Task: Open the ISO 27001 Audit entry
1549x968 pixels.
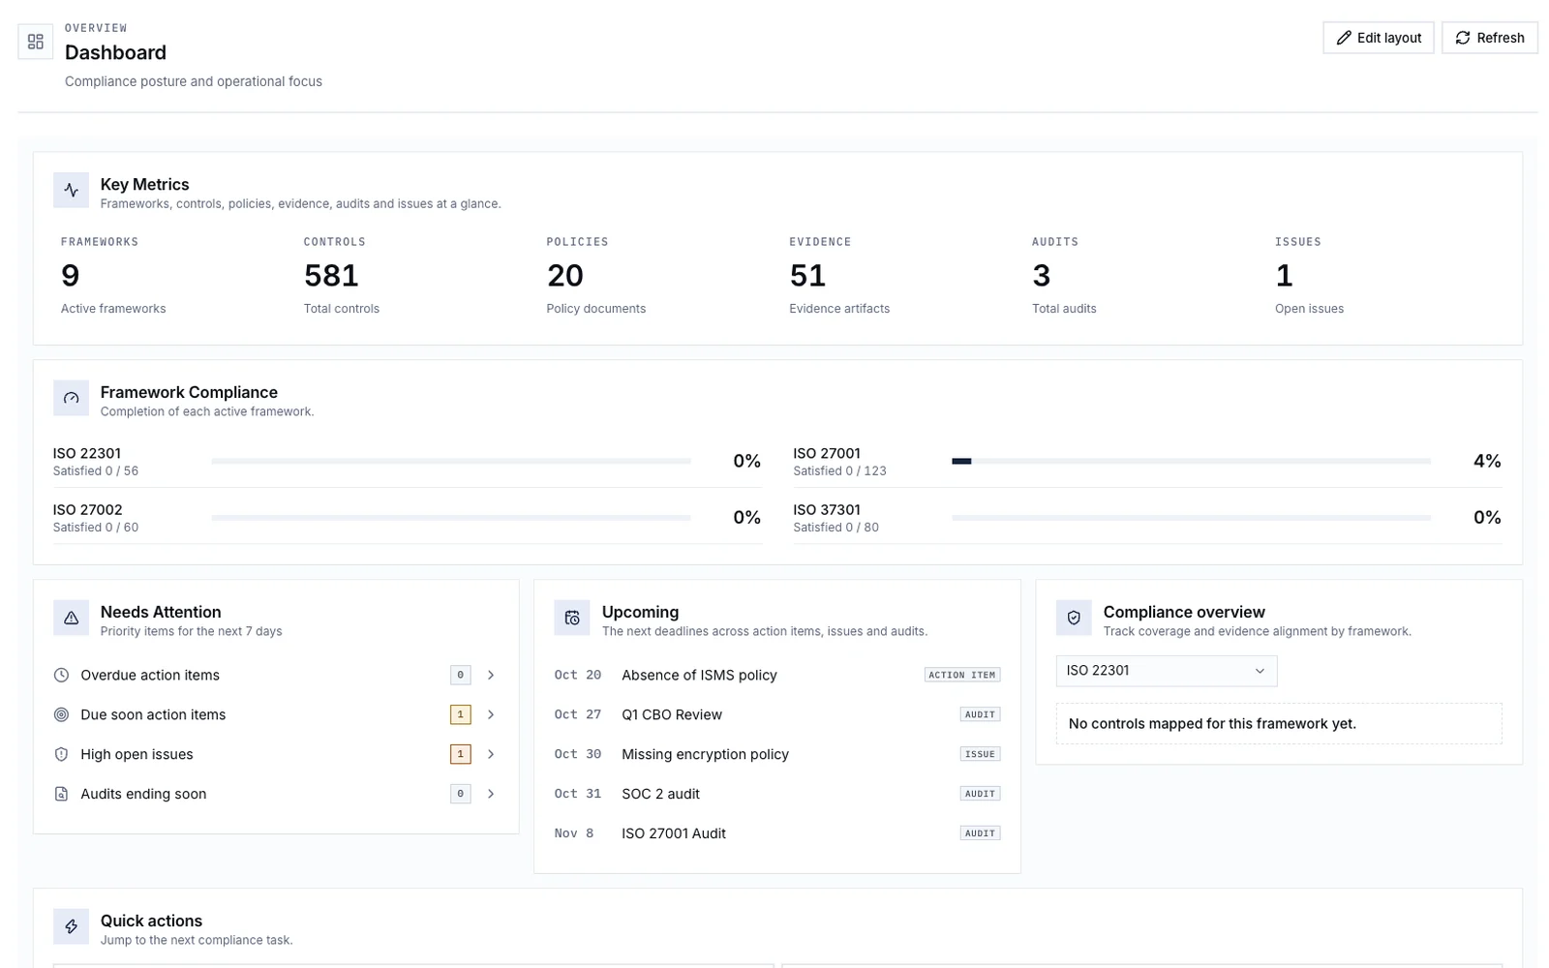Action: 777,833
